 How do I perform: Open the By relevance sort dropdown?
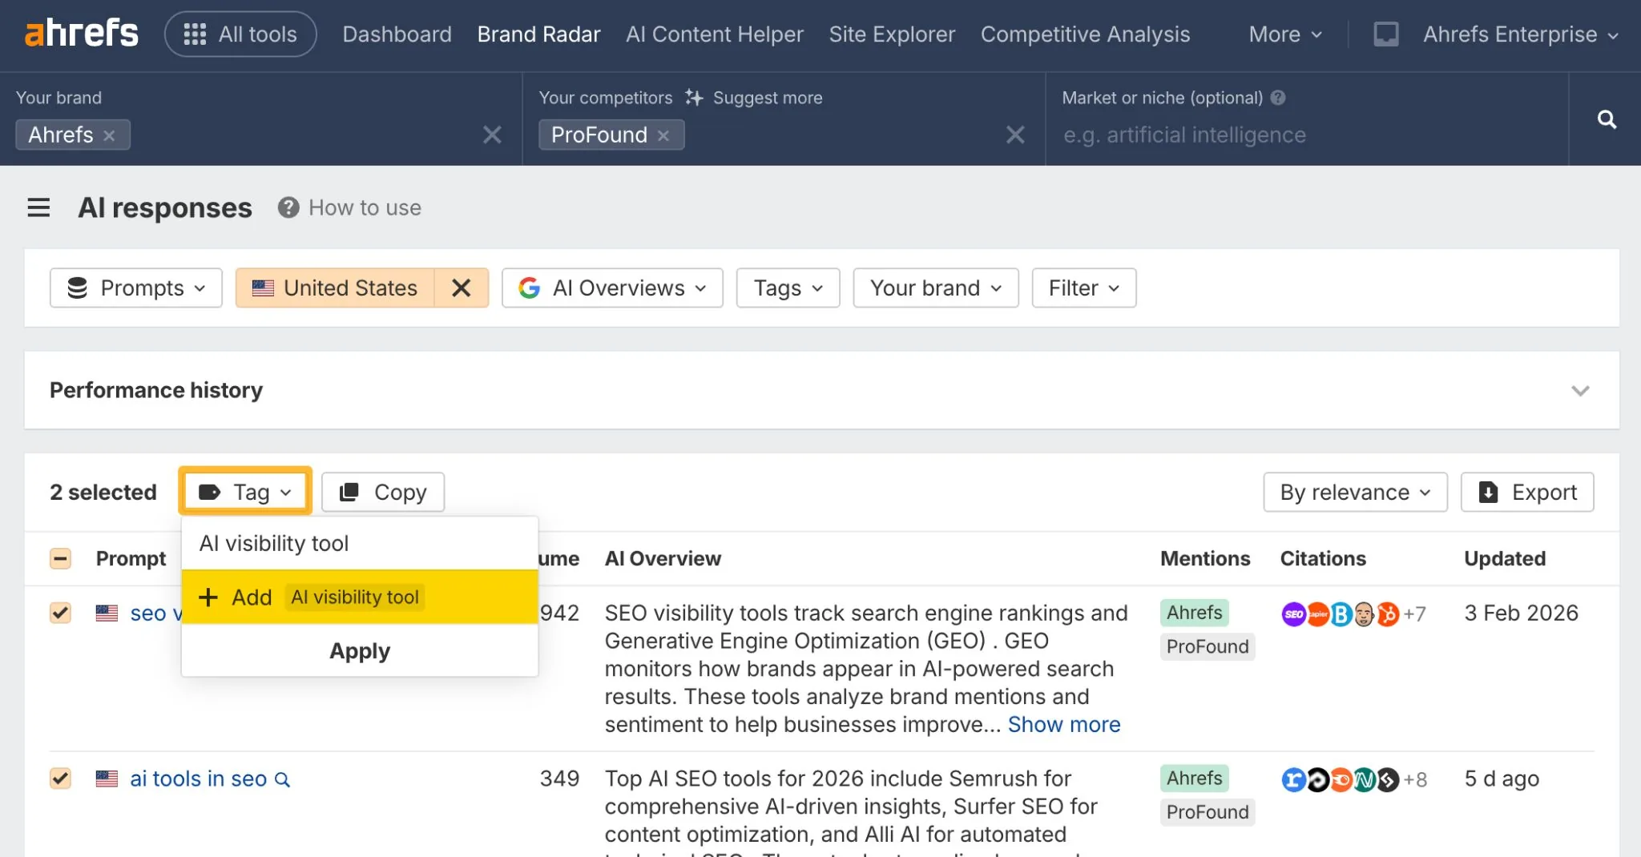(x=1355, y=492)
